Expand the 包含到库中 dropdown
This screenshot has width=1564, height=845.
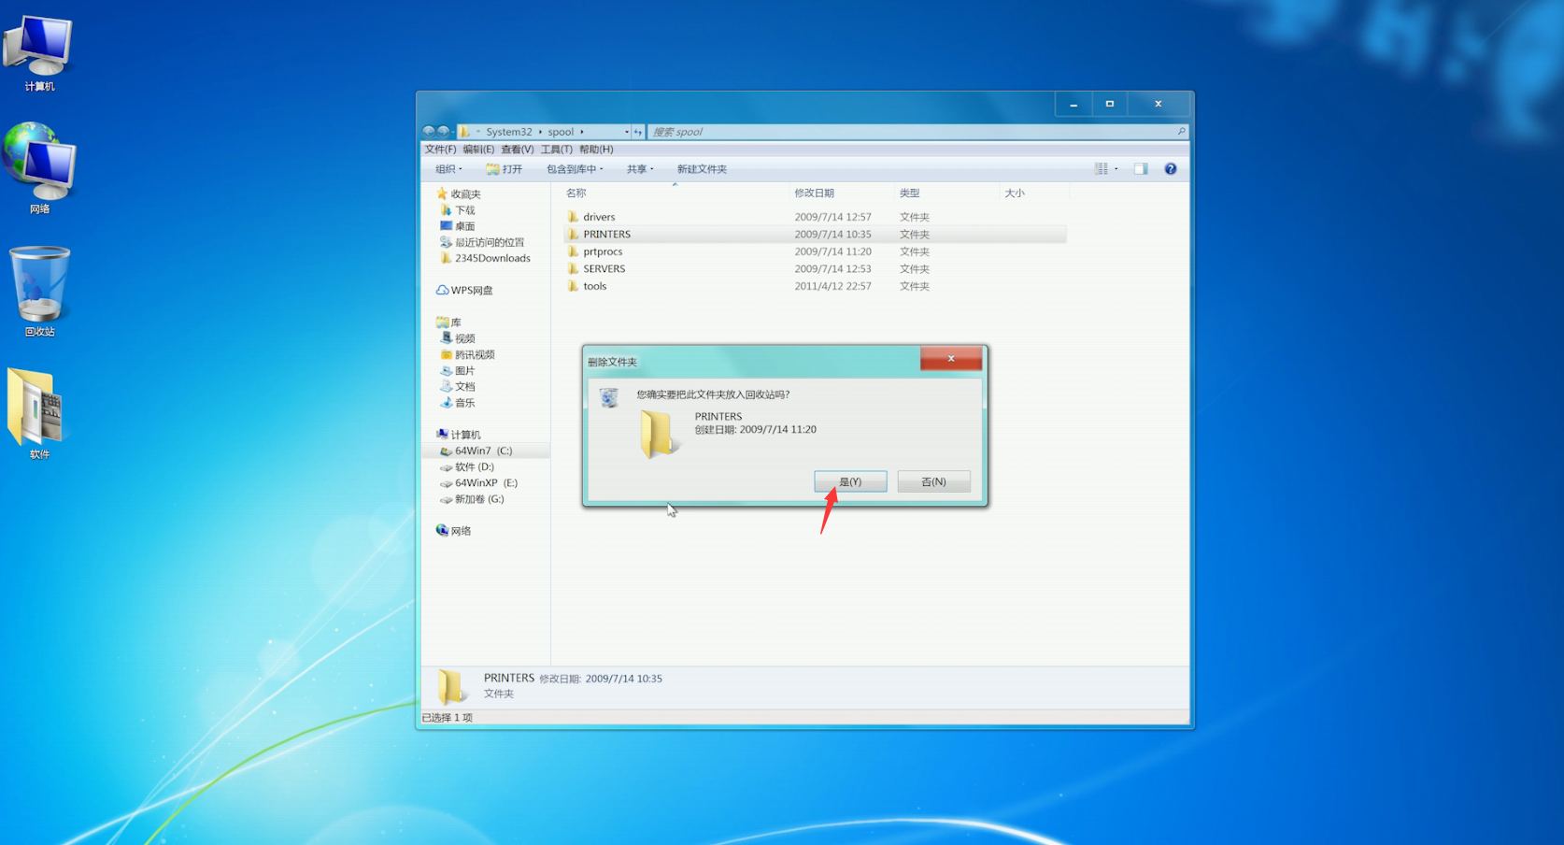tap(575, 169)
